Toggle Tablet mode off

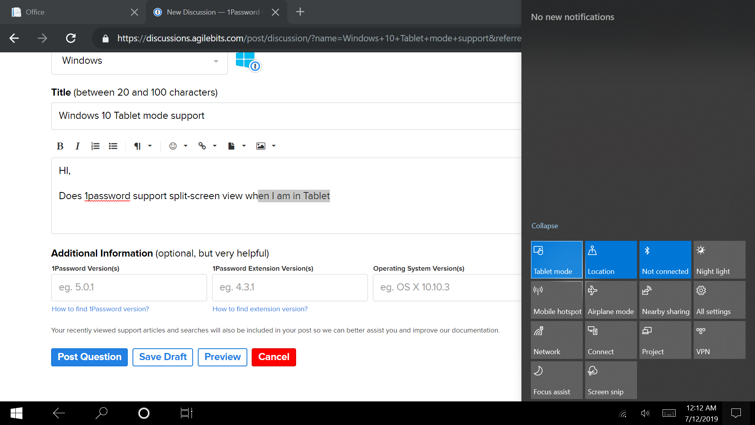pos(557,260)
